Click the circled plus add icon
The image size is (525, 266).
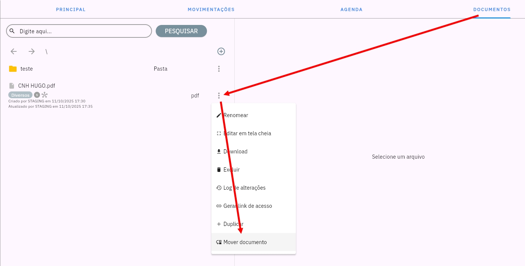click(221, 51)
